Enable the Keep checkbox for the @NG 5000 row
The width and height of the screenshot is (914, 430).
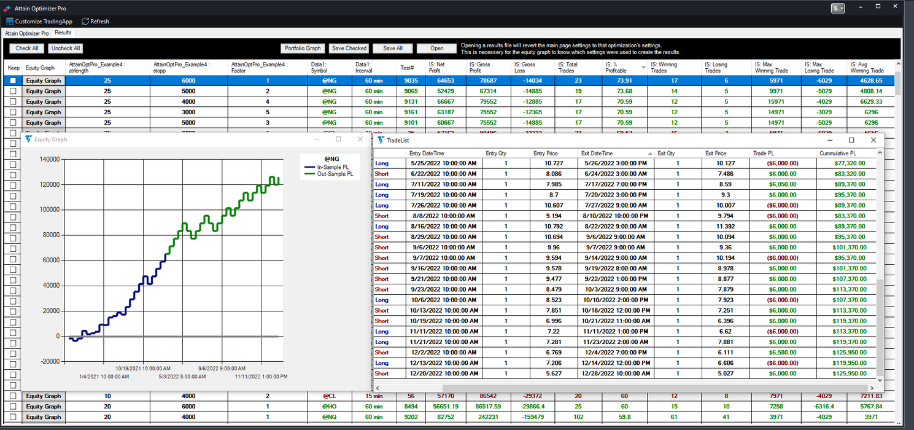(13, 91)
